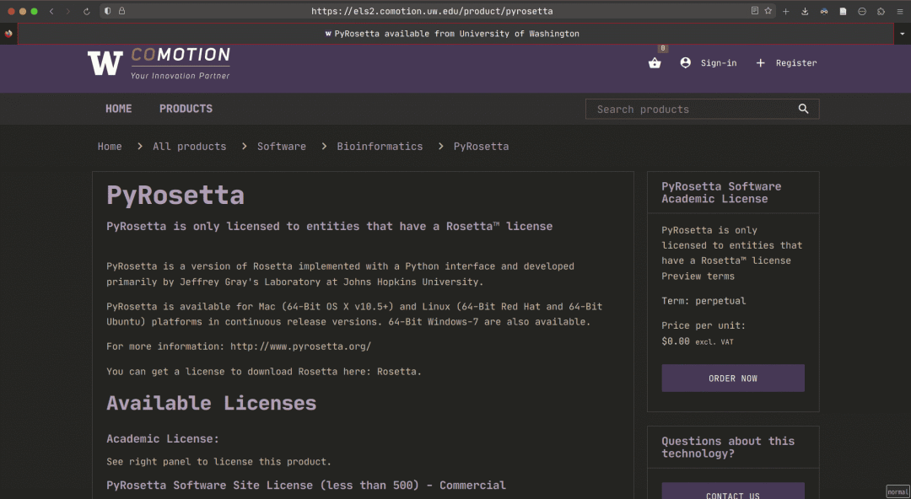
Task: Select the PyRosetta available from University tab
Action: pyautogui.click(x=455, y=34)
